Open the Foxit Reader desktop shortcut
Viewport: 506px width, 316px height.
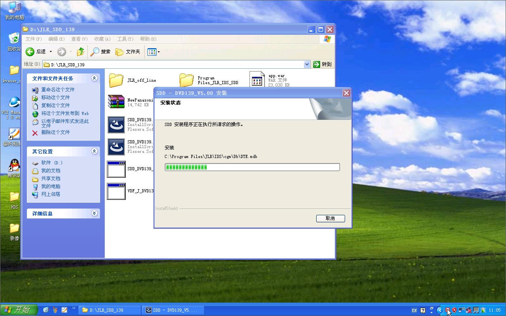point(14,134)
